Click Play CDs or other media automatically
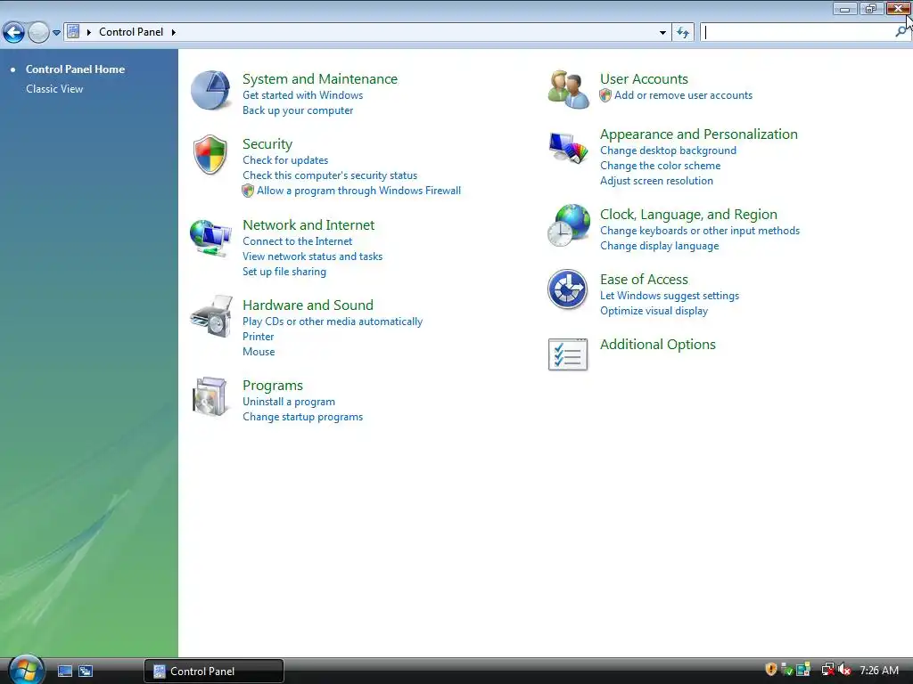Viewport: 913px width, 684px height. point(333,322)
